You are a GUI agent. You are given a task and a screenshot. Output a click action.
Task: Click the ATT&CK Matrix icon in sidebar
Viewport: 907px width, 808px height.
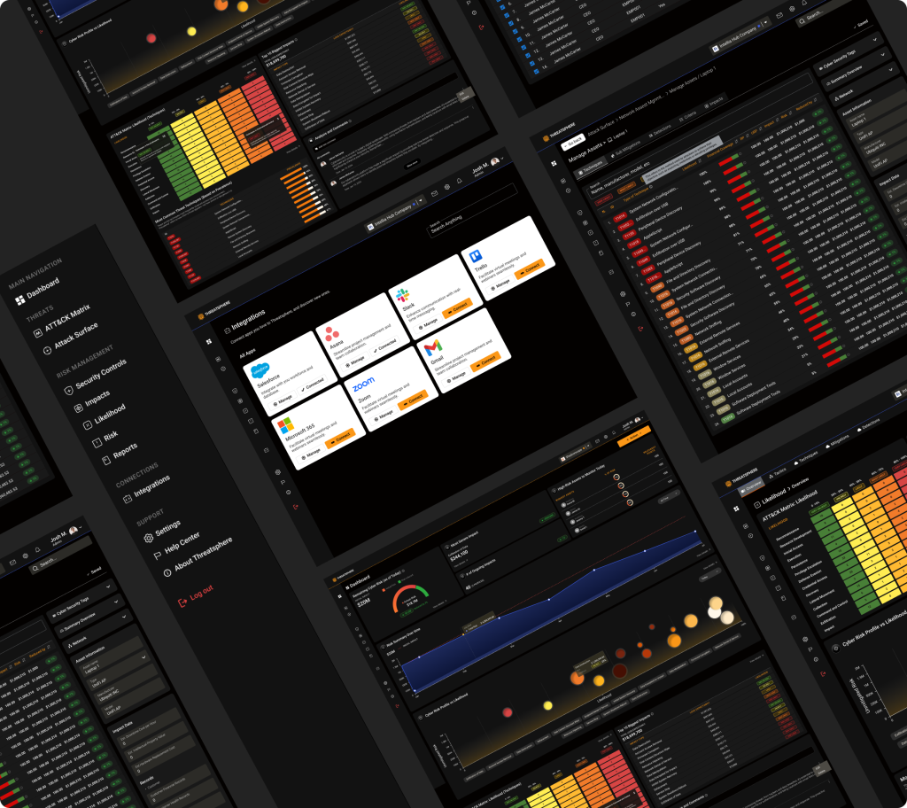(x=36, y=333)
